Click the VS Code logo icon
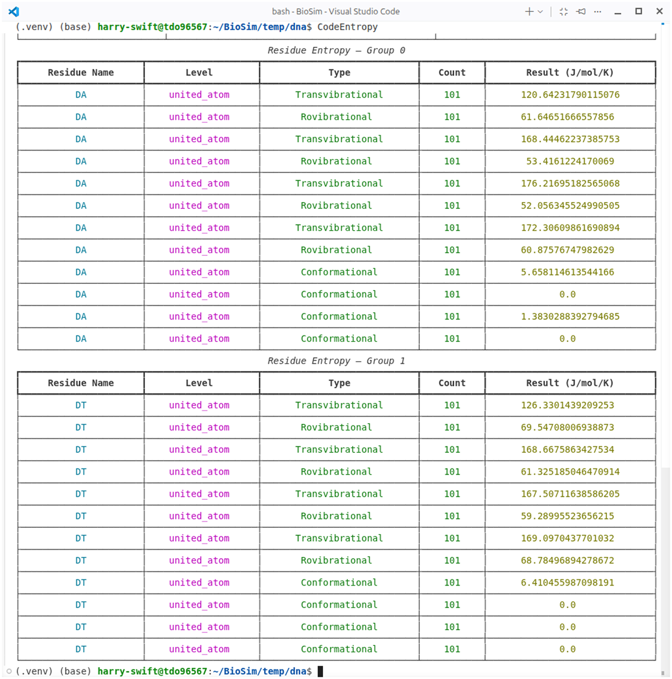The height and width of the screenshot is (679, 672). pyautogui.click(x=14, y=11)
